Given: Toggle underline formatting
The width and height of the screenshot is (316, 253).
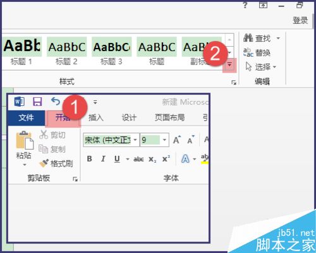Looking at the screenshot, I should [x=117, y=159].
